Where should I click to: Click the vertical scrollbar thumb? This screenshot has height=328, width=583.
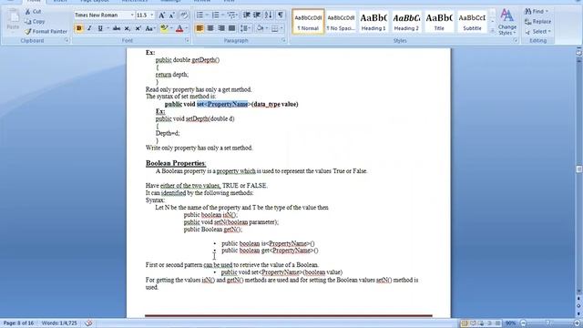579,169
